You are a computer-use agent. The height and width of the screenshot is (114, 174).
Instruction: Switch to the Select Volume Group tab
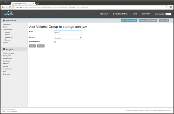click(148, 20)
